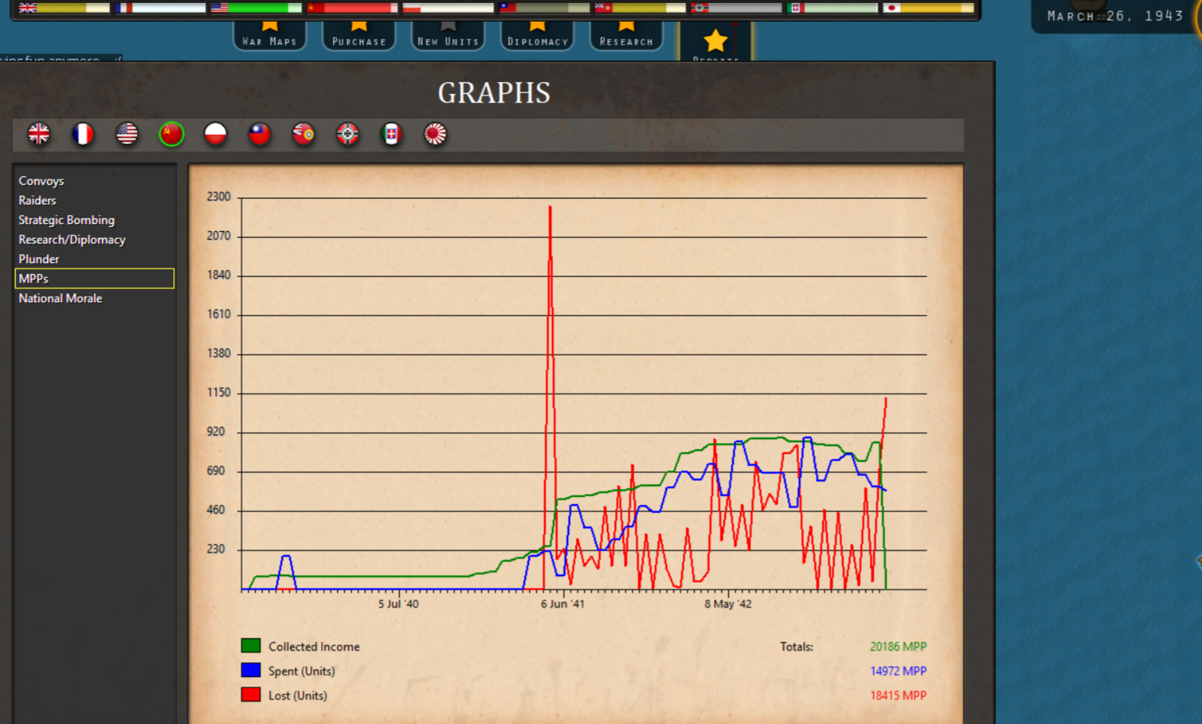
Task: Select the Italy flag in Graphs
Action: [x=391, y=134]
